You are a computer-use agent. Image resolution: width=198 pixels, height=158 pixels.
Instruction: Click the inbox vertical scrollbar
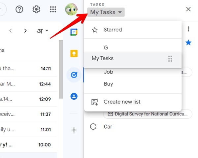[x=61, y=69]
